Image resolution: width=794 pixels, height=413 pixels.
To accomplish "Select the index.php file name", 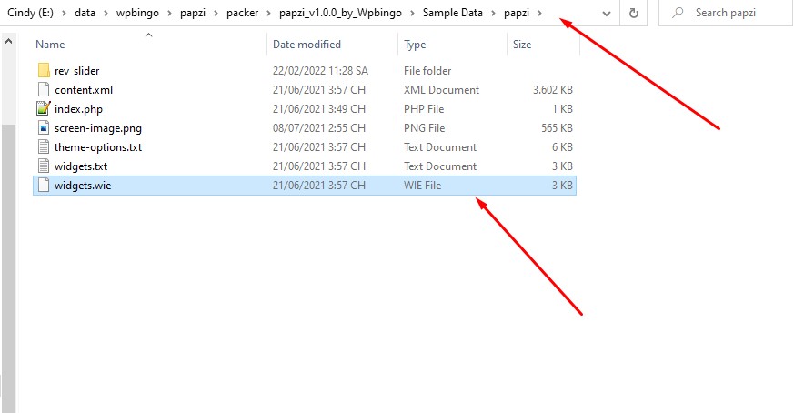I will click(78, 109).
